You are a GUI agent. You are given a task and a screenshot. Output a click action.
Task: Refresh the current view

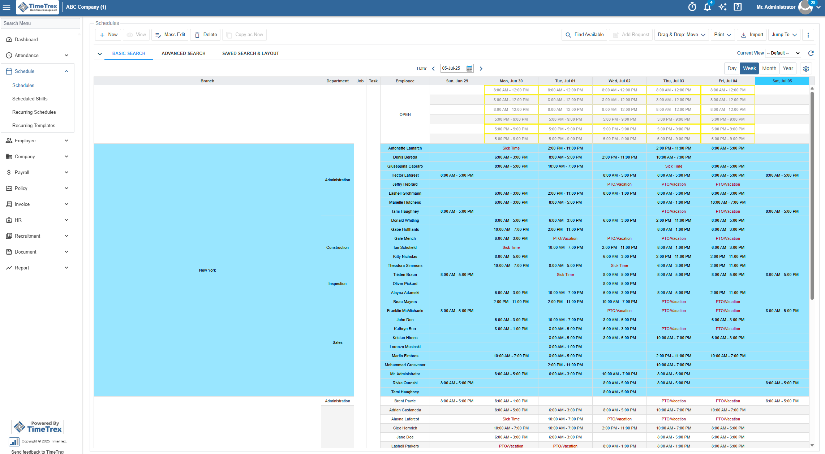click(811, 53)
